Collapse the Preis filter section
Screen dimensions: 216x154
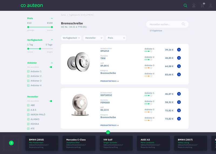[x=52, y=18]
